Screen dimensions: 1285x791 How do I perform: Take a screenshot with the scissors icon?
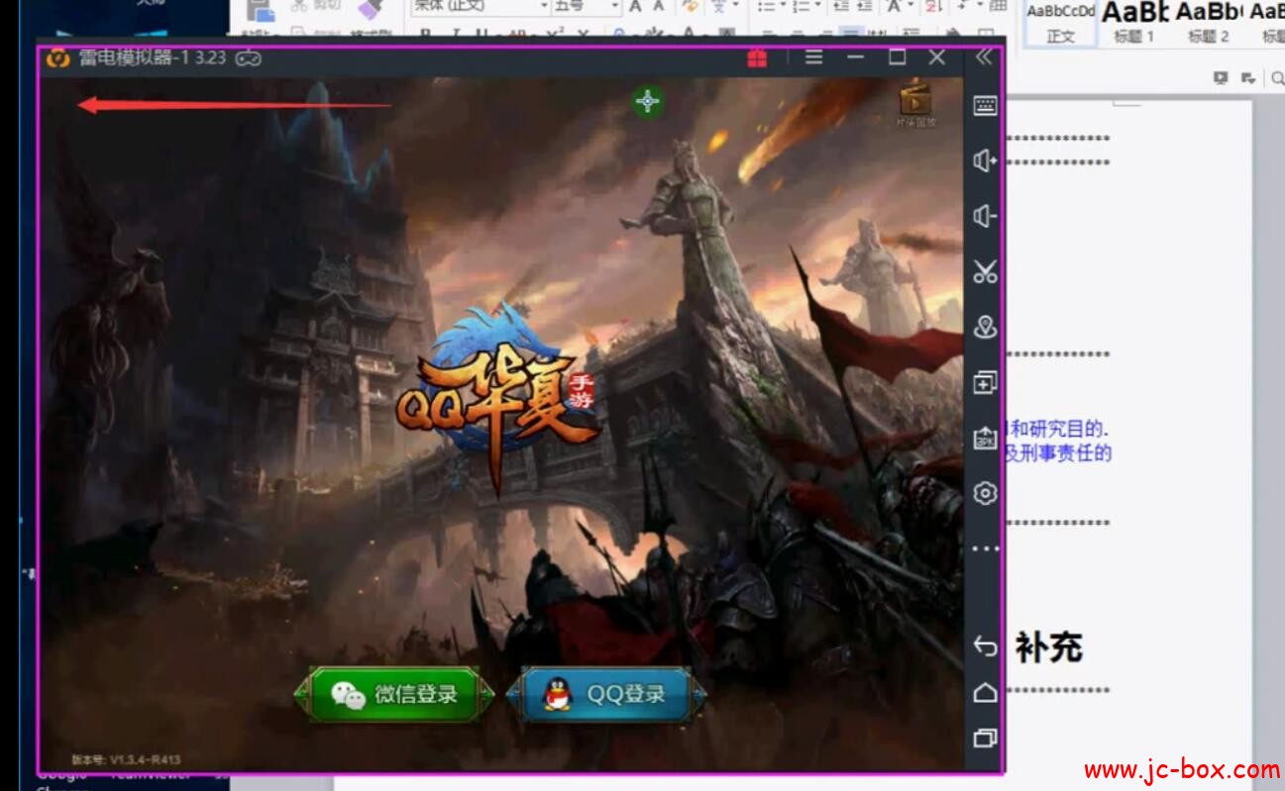pos(985,271)
